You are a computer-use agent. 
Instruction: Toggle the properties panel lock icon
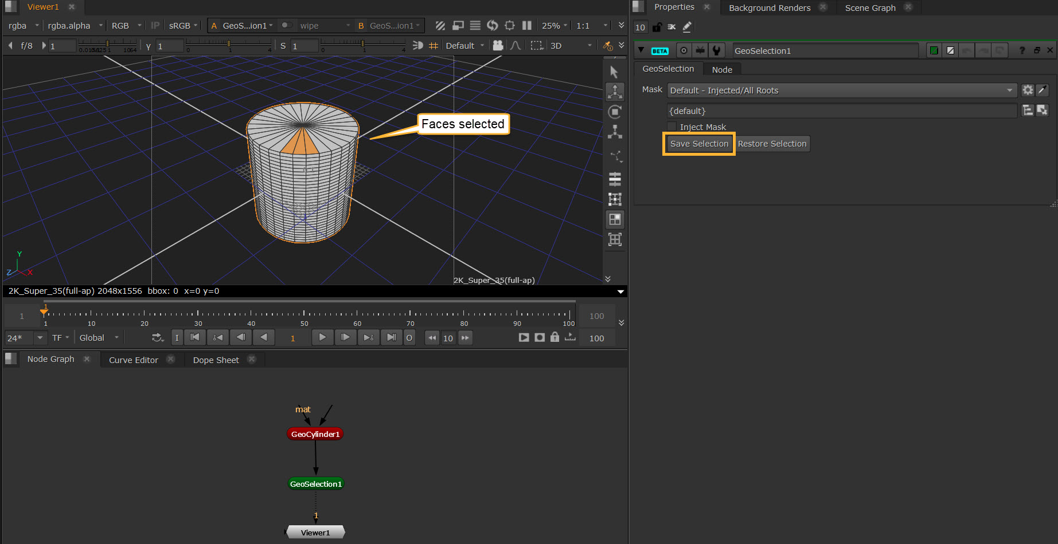point(657,27)
